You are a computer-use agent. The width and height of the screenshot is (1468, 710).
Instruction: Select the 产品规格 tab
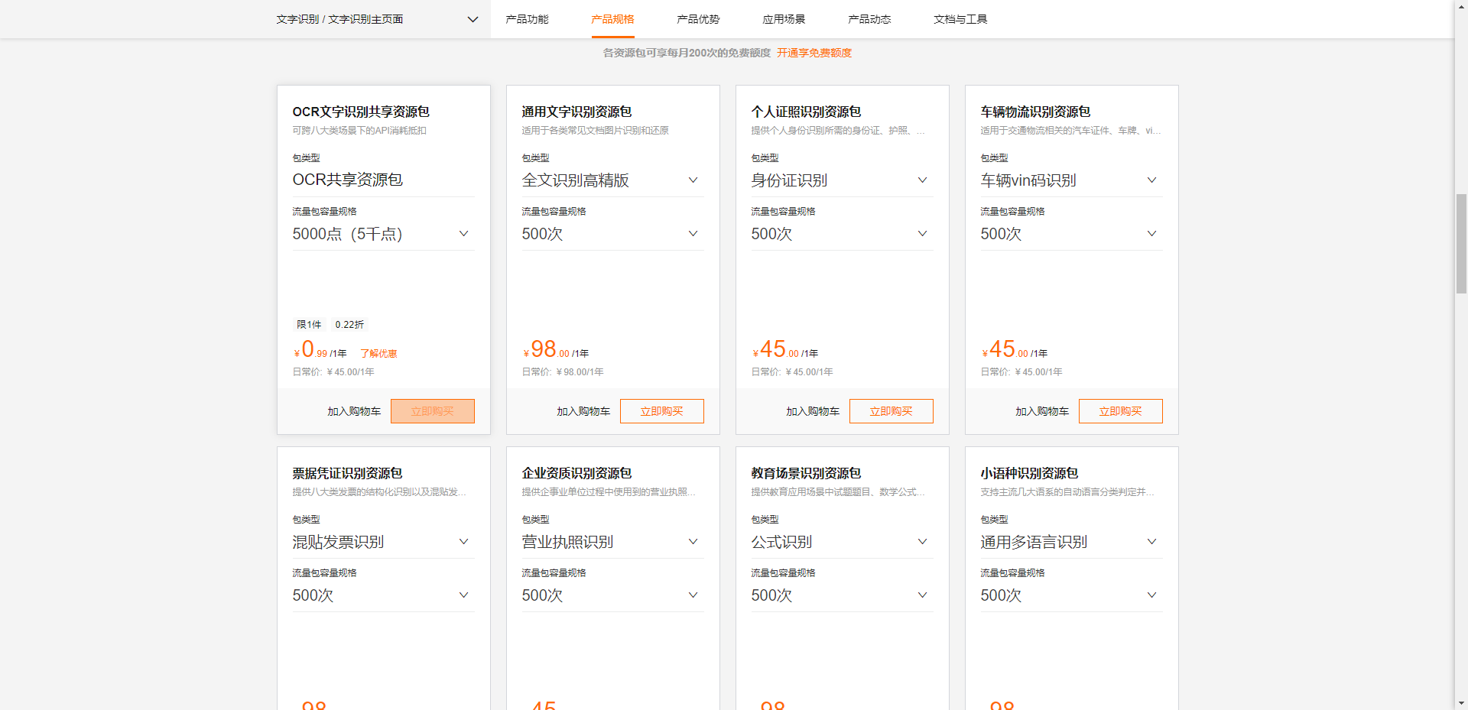pos(612,19)
